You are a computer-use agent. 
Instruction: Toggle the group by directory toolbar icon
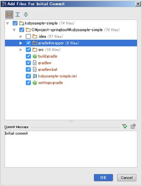(x=9, y=15)
